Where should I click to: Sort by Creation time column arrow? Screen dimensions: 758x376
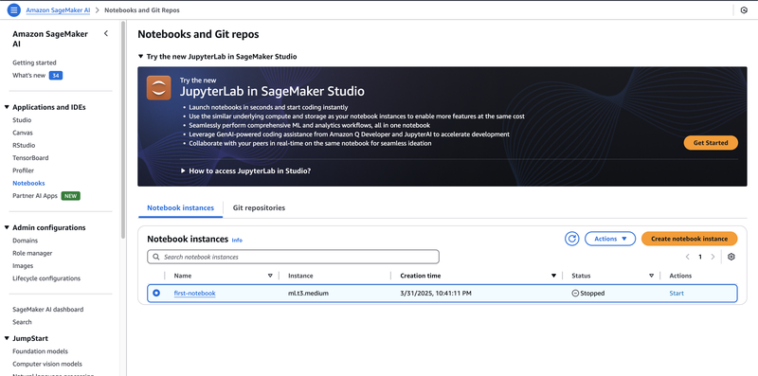pyautogui.click(x=554, y=276)
